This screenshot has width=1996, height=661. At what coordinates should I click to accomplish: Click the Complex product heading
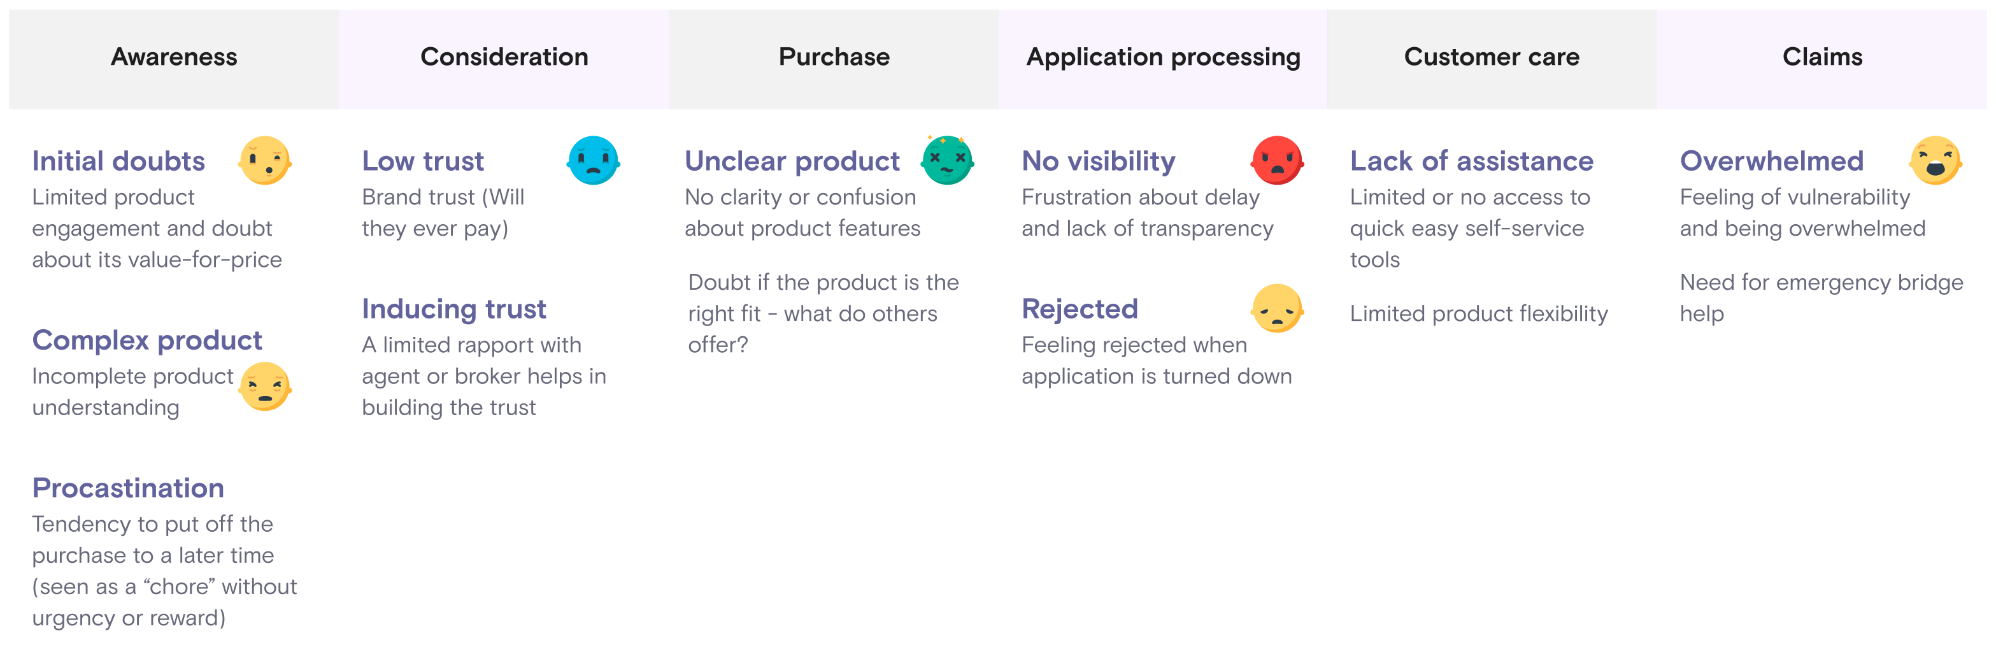click(147, 340)
